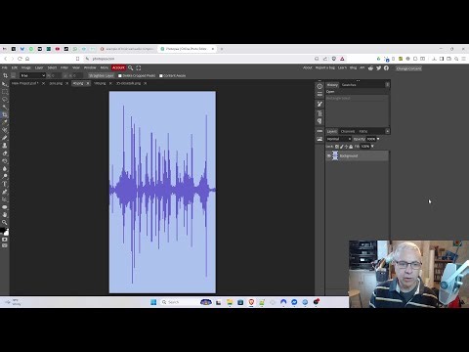Expand the Fill slider arrow
Viewport: 469px width, 352px height.
click(x=372, y=147)
